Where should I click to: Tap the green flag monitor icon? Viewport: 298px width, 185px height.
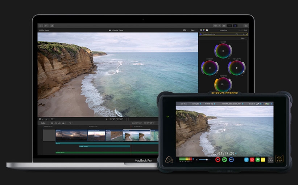258,159
